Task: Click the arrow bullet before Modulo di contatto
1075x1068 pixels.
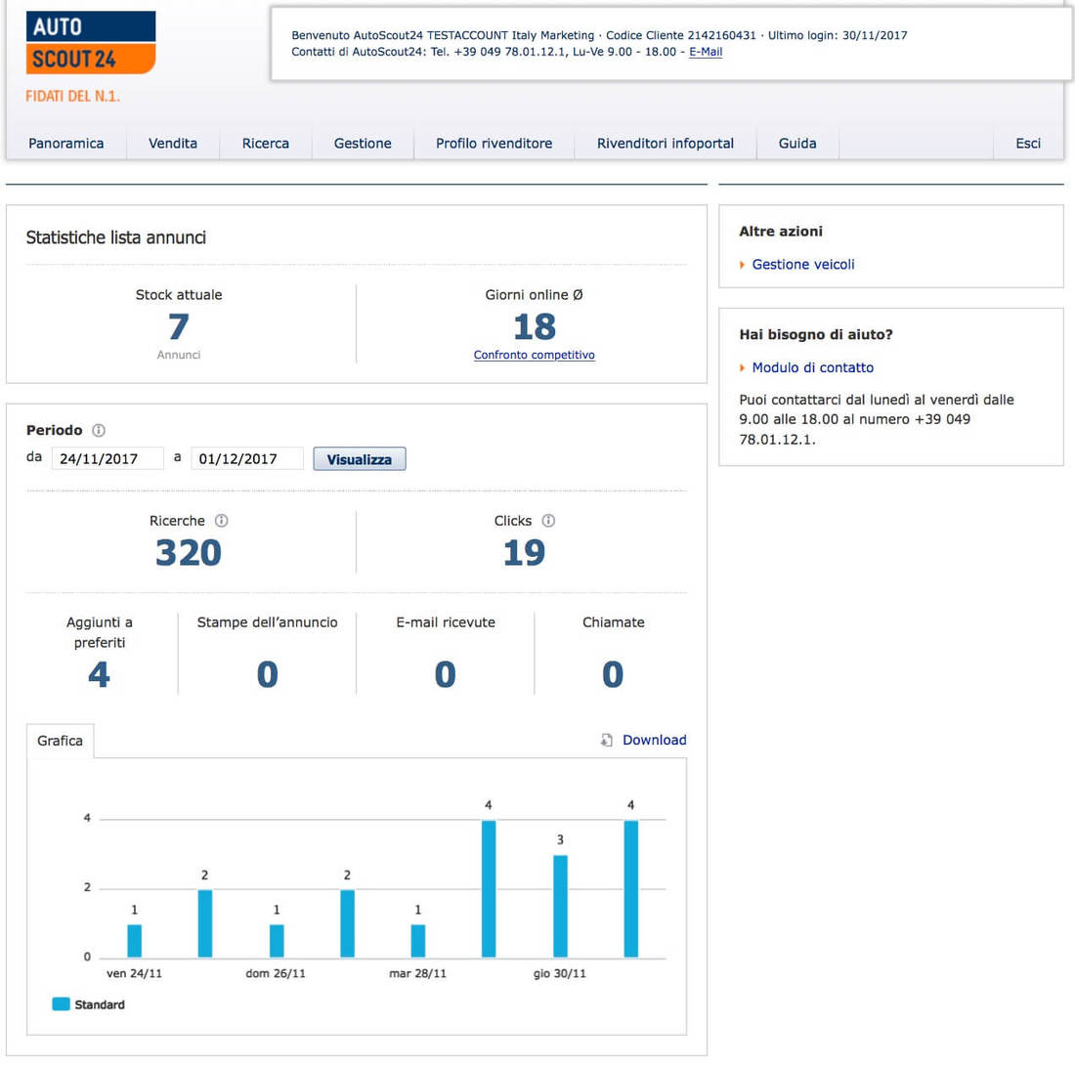Action: click(742, 368)
